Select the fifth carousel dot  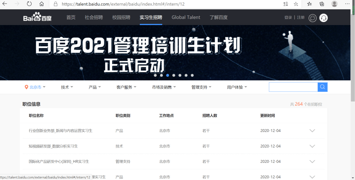[180, 75]
